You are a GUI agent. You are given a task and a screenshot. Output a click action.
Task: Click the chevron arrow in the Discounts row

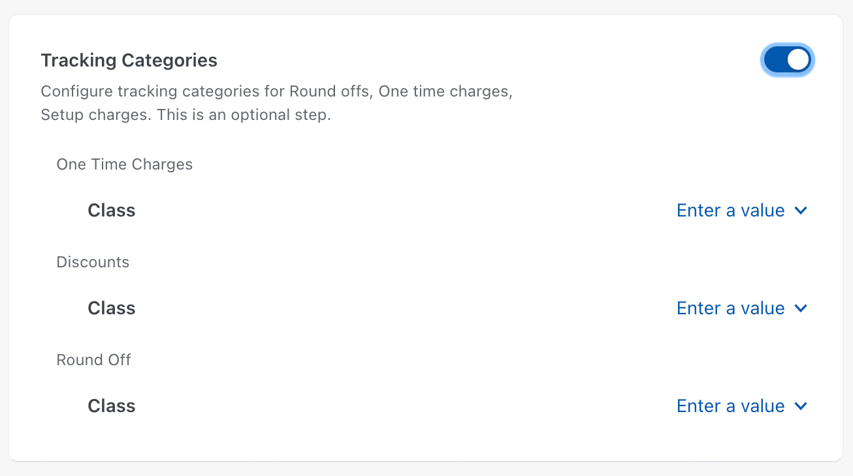pyautogui.click(x=801, y=308)
